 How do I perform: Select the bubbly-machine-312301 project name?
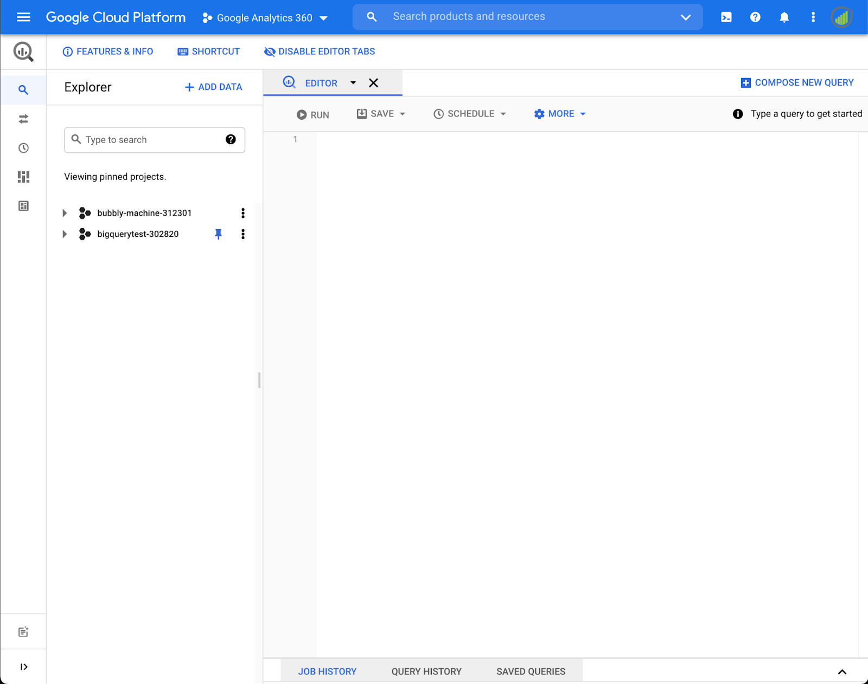click(144, 213)
